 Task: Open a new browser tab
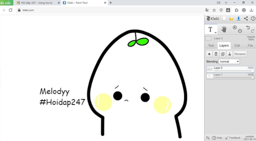click(110, 3)
